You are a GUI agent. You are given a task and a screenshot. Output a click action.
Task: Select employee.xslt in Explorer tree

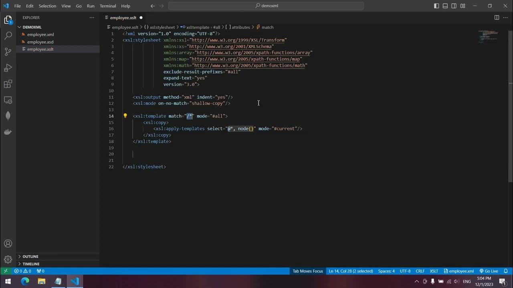(58, 49)
